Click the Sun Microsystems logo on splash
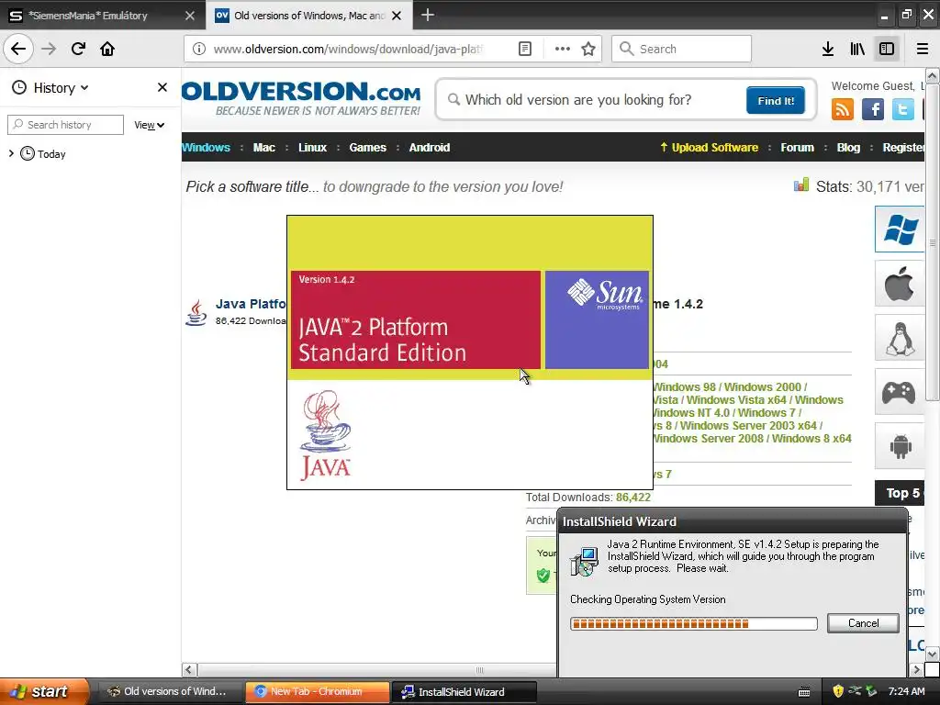The height and width of the screenshot is (705, 940). point(605,295)
